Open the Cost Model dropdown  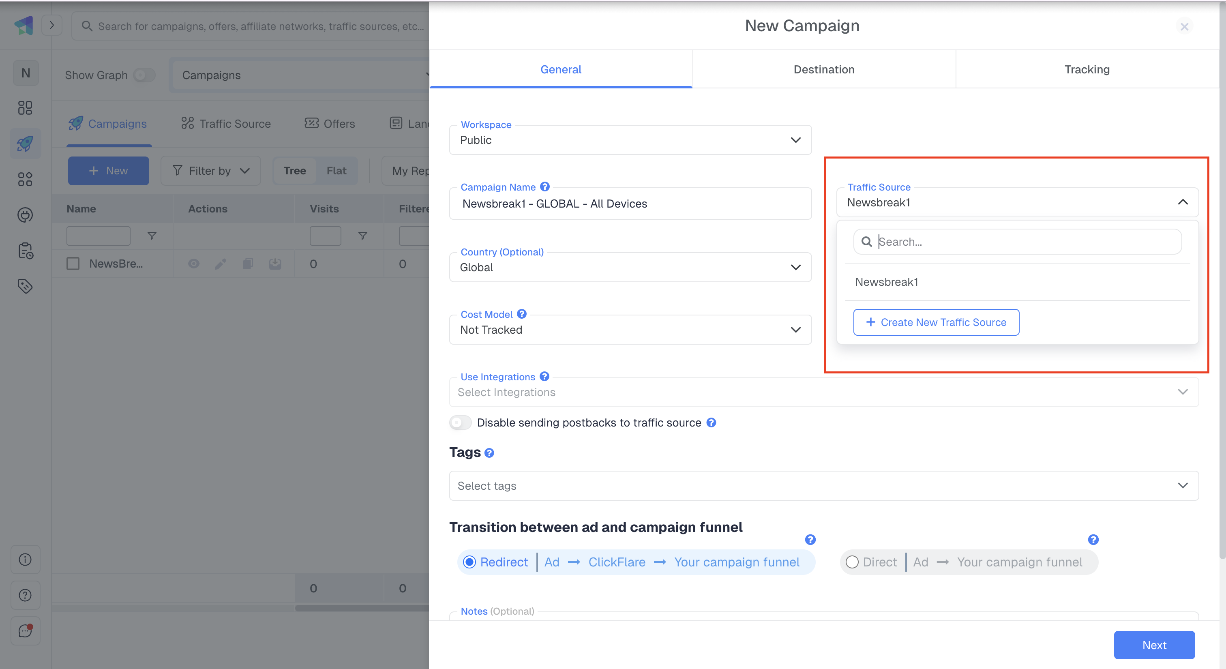[630, 330]
